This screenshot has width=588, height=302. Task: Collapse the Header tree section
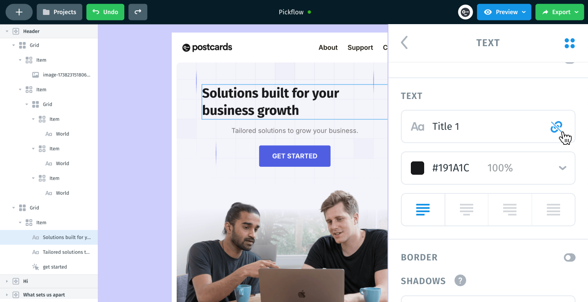click(7, 31)
